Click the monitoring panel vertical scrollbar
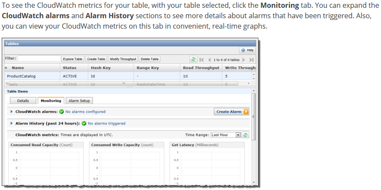This screenshot has width=381, height=190. (x=254, y=116)
